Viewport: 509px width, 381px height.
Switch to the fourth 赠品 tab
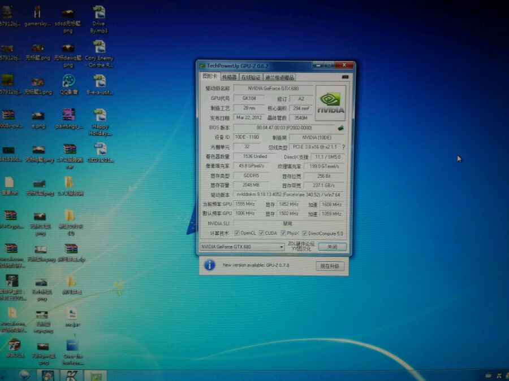click(279, 77)
